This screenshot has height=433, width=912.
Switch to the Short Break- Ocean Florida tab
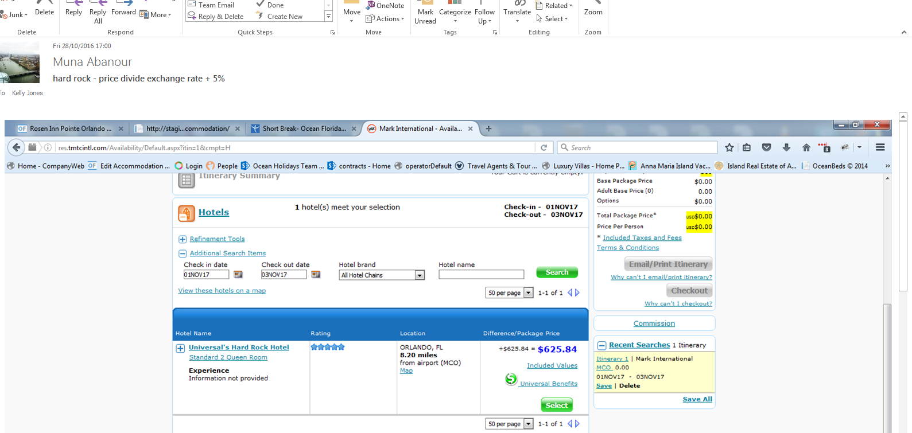point(304,128)
